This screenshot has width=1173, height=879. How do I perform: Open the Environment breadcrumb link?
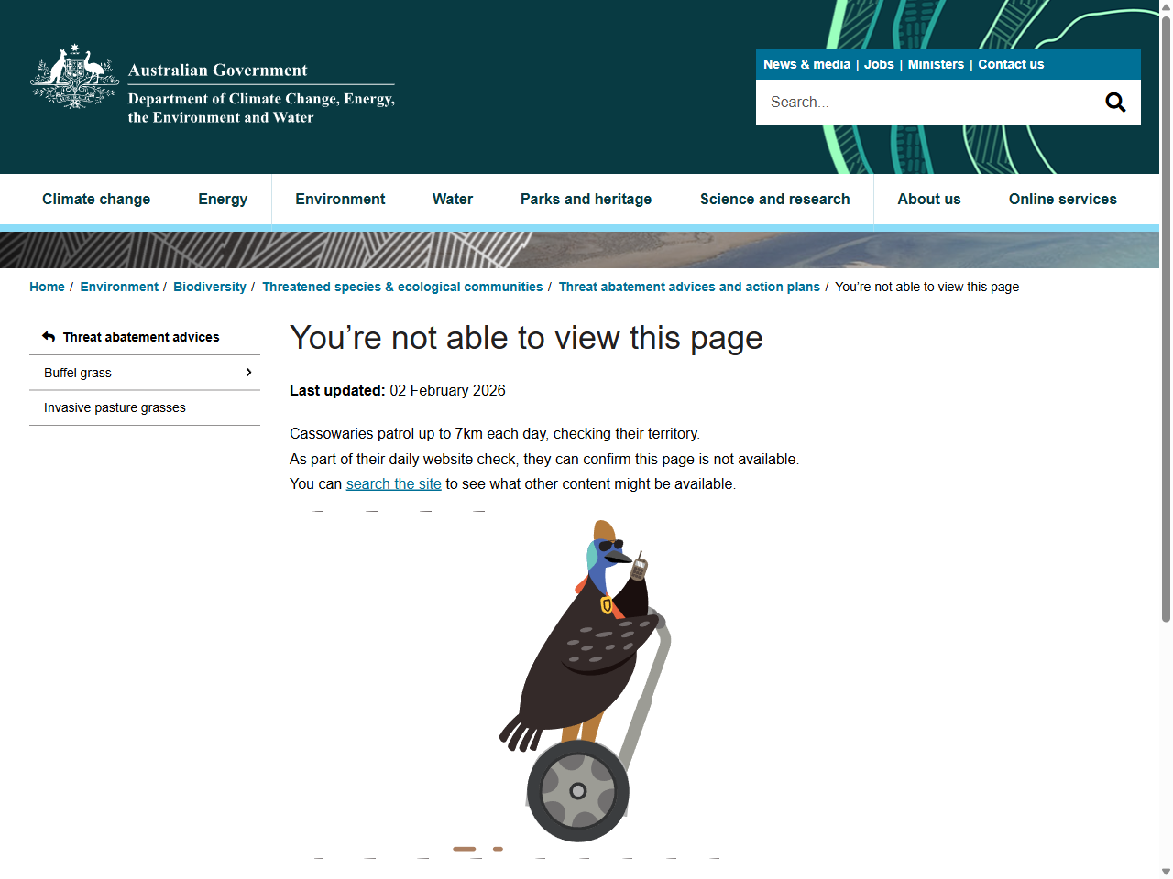[119, 287]
